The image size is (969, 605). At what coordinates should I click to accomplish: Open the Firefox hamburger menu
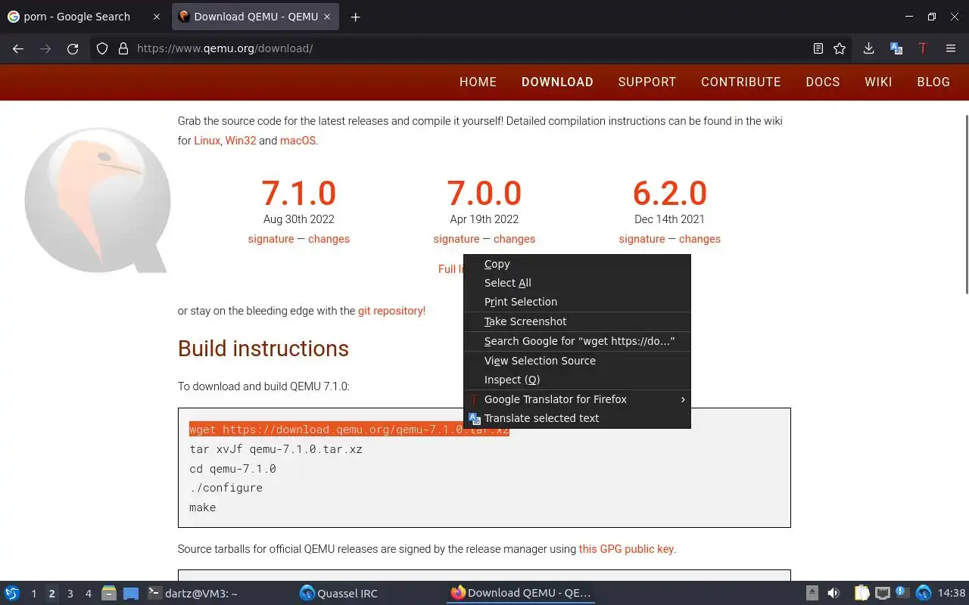(951, 48)
